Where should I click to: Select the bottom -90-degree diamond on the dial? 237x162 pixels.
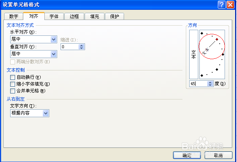pos(202,75)
